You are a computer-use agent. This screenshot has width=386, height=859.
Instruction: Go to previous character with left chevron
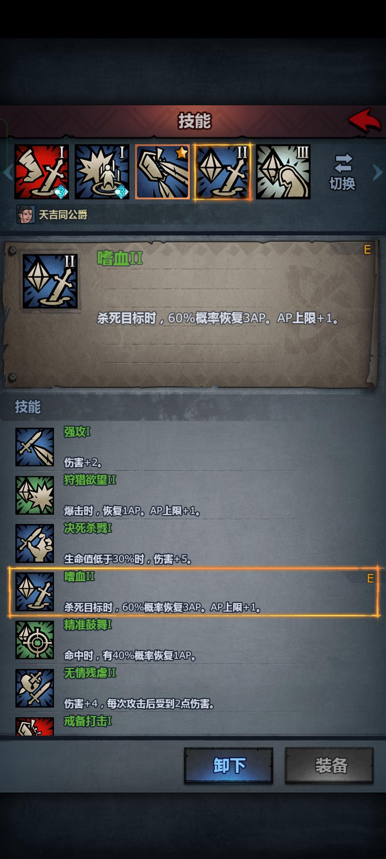coord(8,172)
